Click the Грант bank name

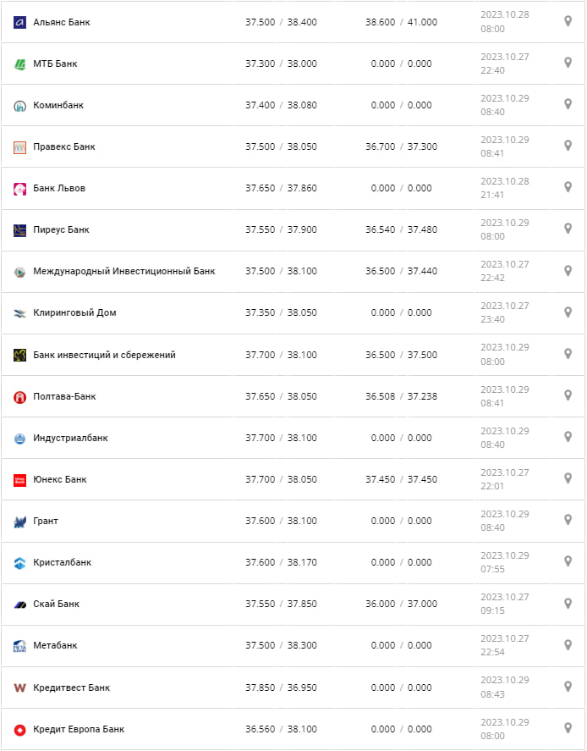(46, 522)
